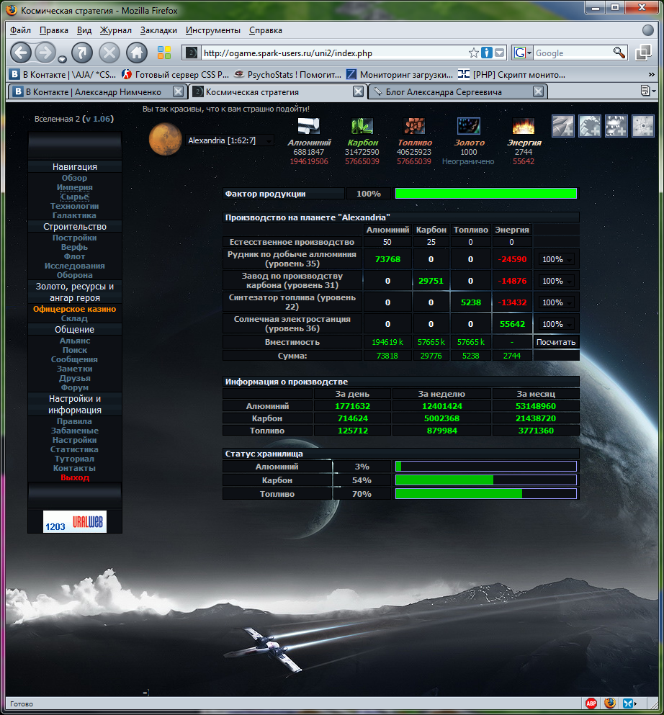Click the Посчитать button
Image resolution: width=664 pixels, height=715 pixels.
tap(556, 342)
